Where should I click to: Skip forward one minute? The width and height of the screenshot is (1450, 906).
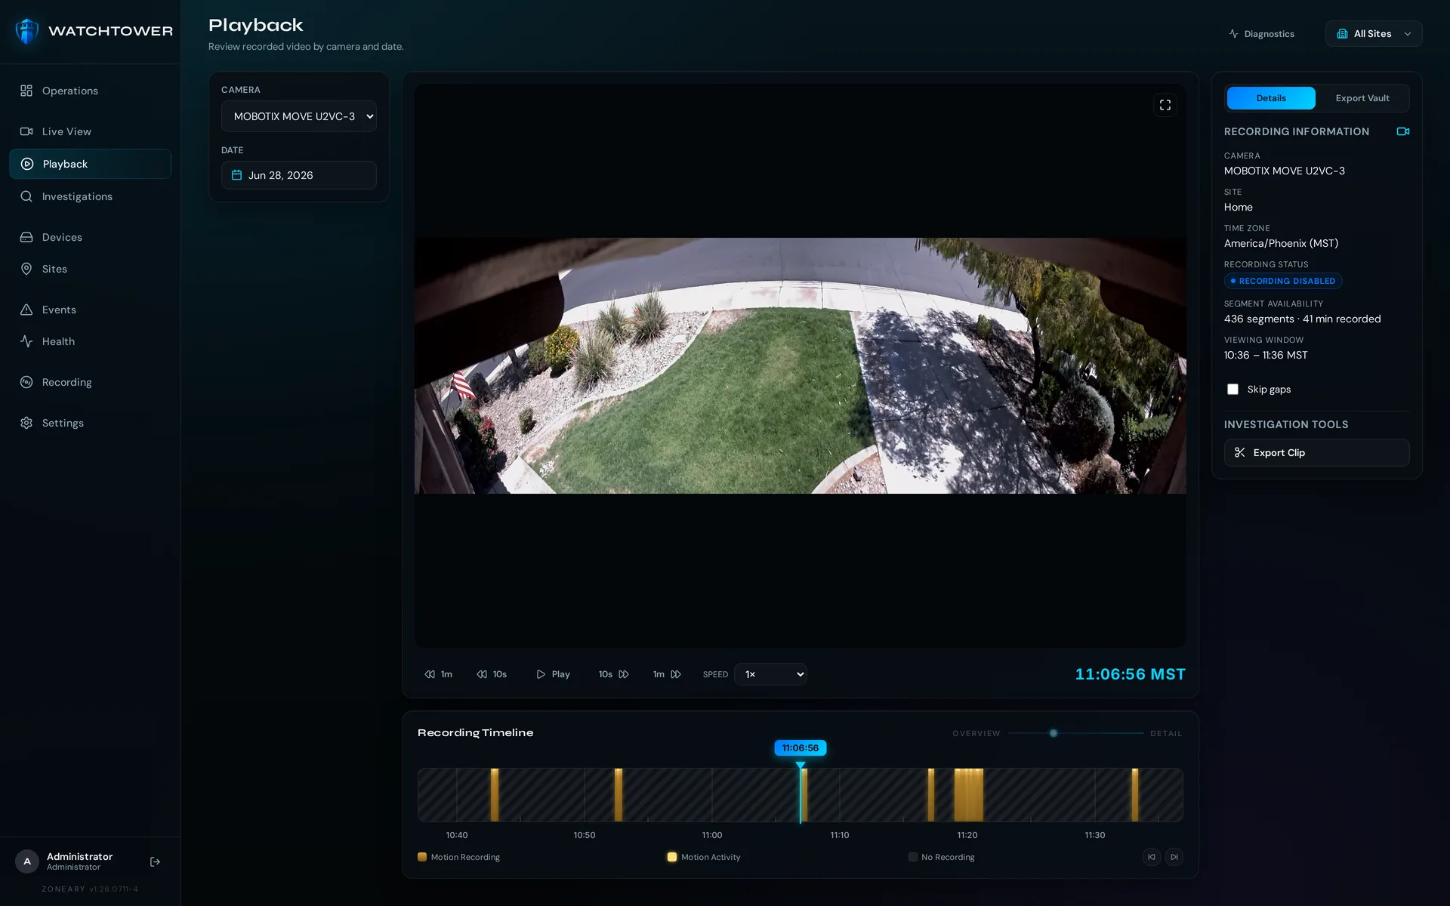pyautogui.click(x=667, y=674)
